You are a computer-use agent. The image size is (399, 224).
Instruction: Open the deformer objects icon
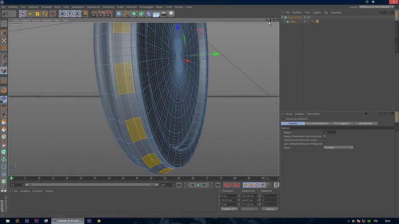coord(149,14)
